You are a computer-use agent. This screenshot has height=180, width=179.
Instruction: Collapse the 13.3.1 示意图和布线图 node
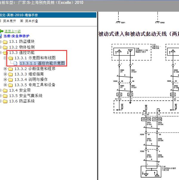point(5,58)
